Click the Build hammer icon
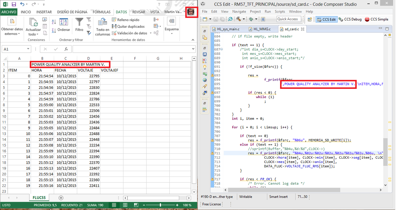Screen dimensions: 396x210 click(x=239, y=19)
